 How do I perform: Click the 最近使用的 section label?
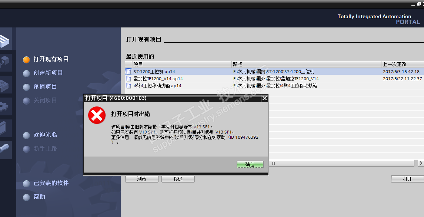(x=140, y=56)
